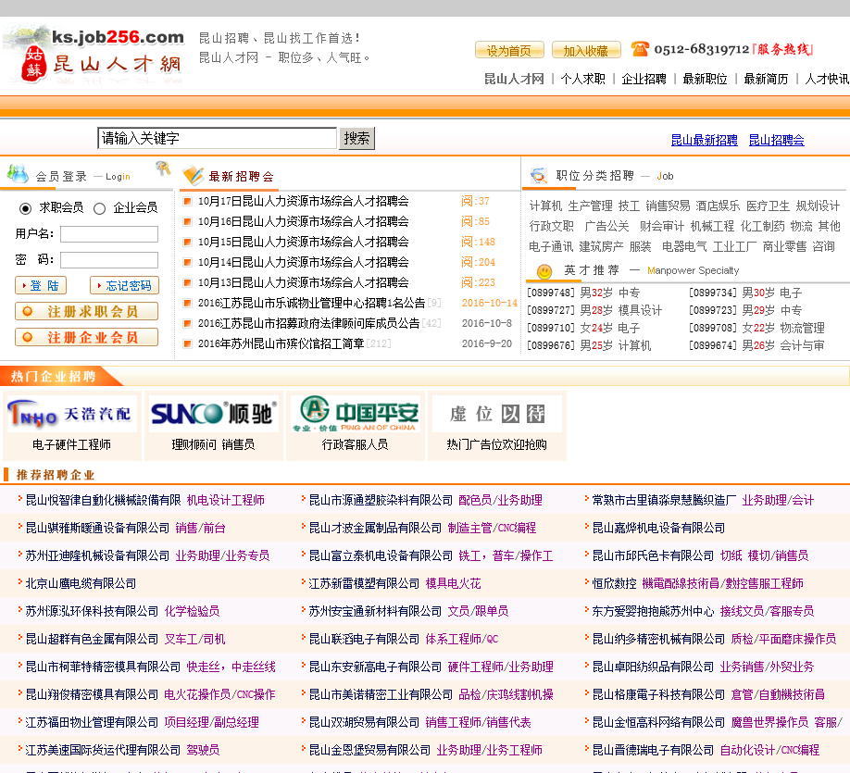Image resolution: width=850 pixels, height=773 pixels.
Task: Open the 中国平安 company banner
Action: (x=355, y=414)
